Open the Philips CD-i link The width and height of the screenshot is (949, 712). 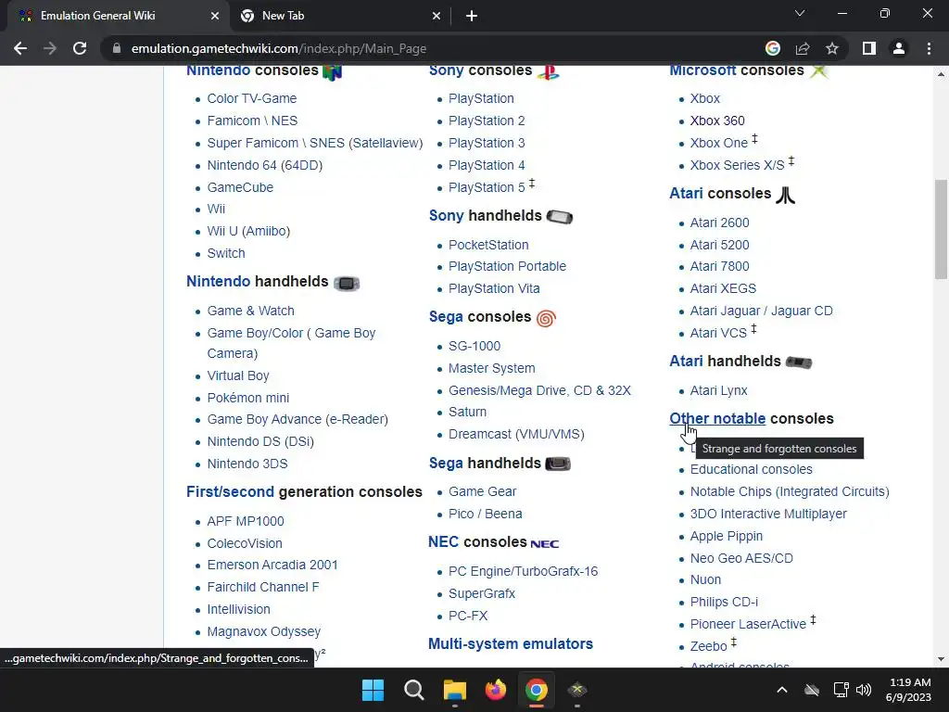point(724,602)
